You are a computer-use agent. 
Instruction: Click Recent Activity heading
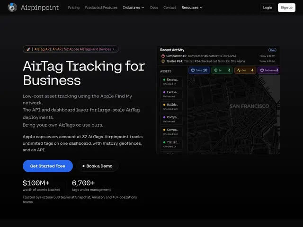[172, 50]
